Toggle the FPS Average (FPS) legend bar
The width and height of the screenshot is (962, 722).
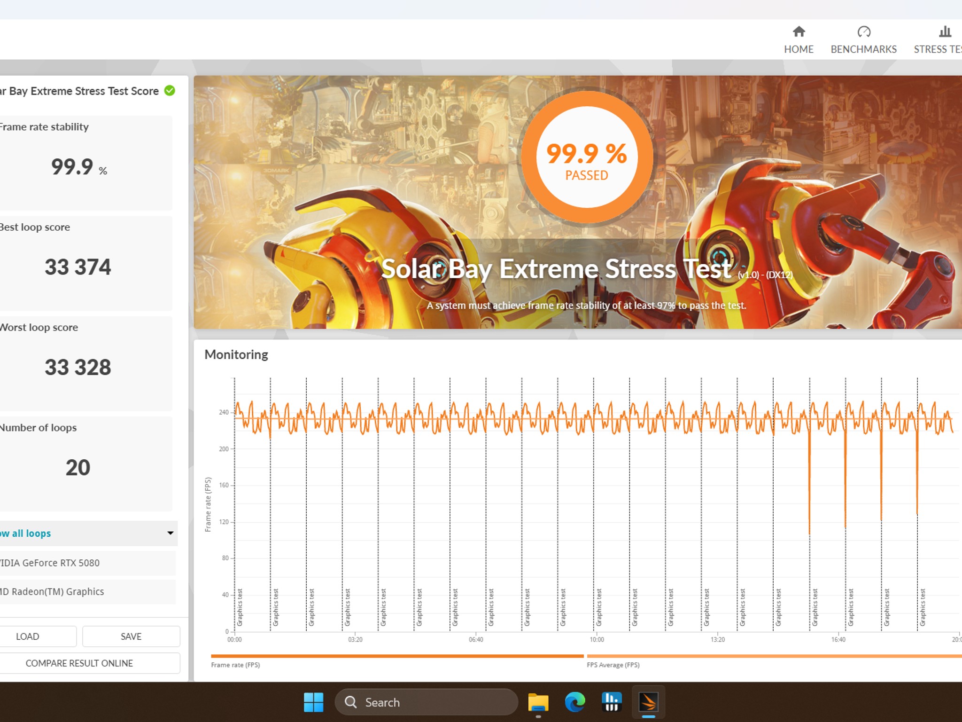(x=774, y=656)
